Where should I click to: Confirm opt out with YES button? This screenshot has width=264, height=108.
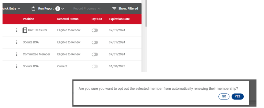[237, 96]
